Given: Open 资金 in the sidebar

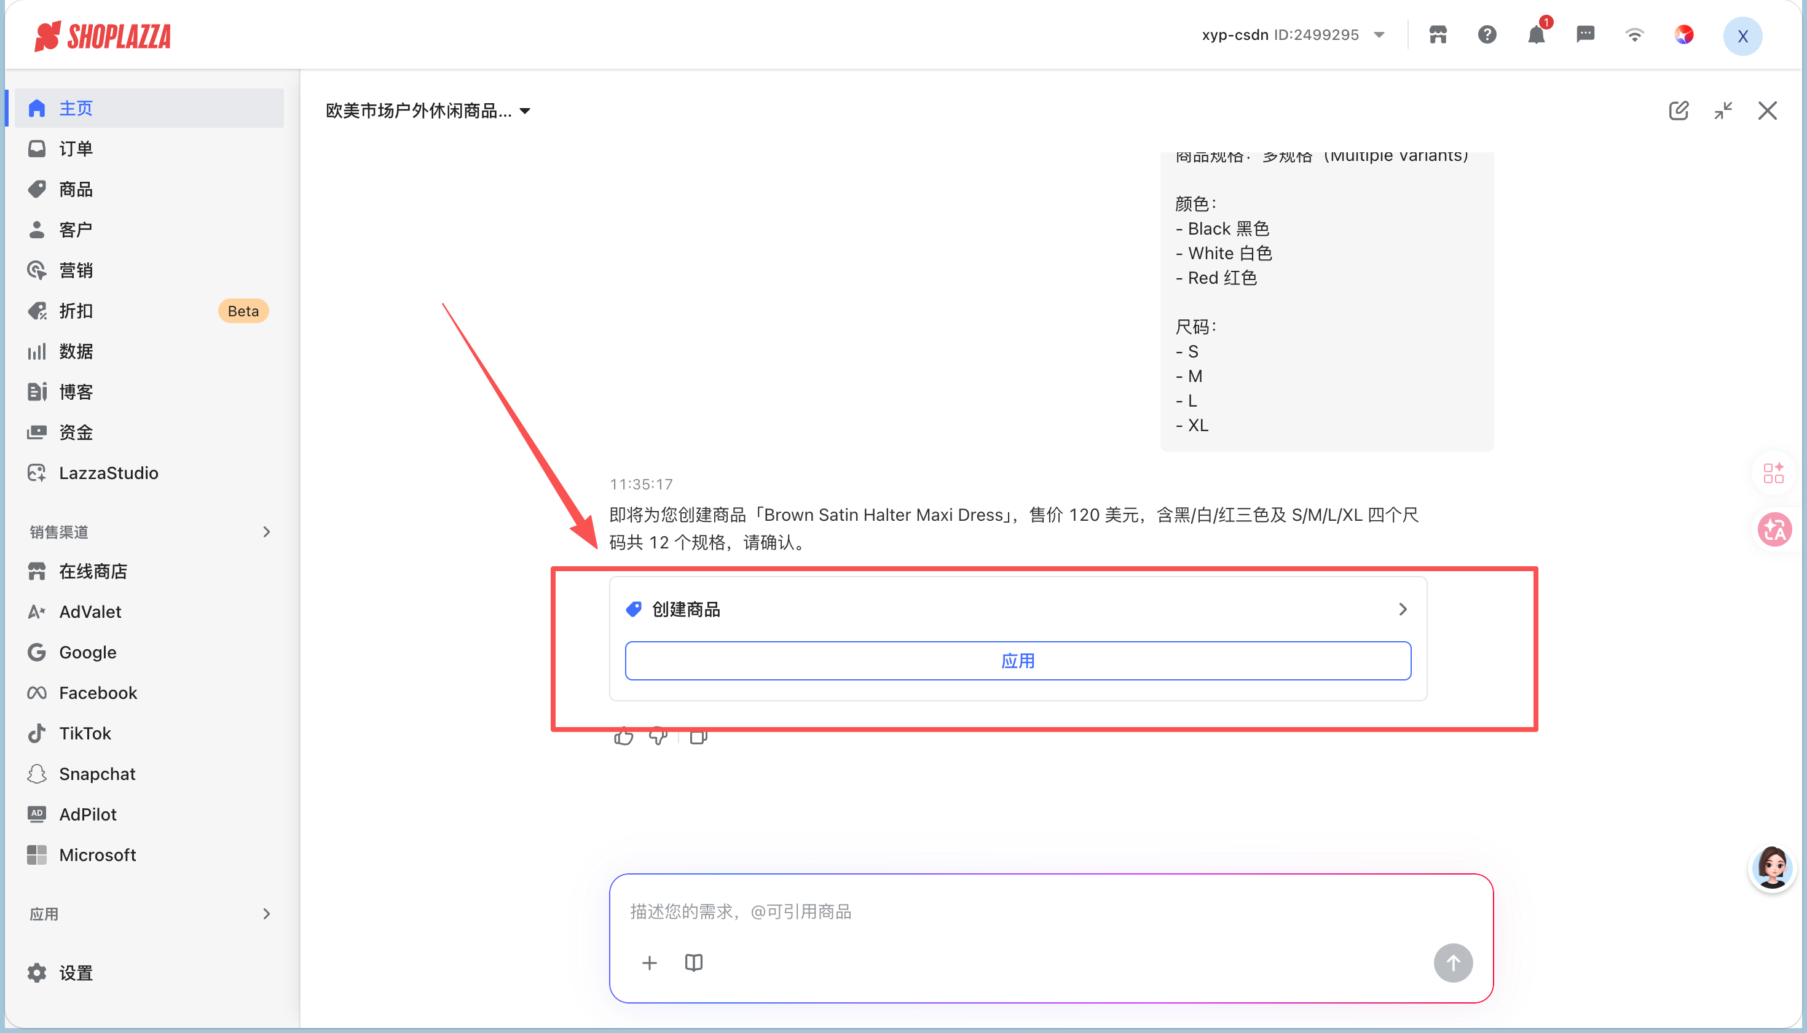Looking at the screenshot, I should [149, 432].
